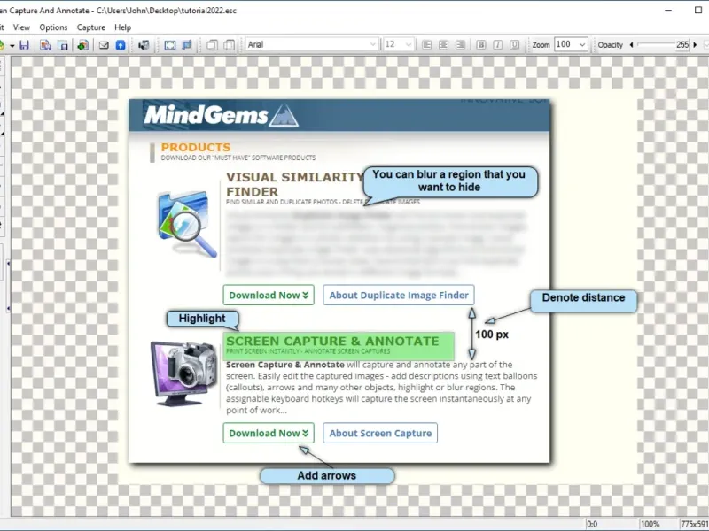Align text right

point(460,45)
